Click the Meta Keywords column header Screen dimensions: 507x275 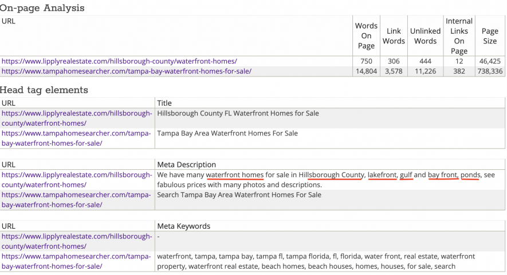click(184, 226)
